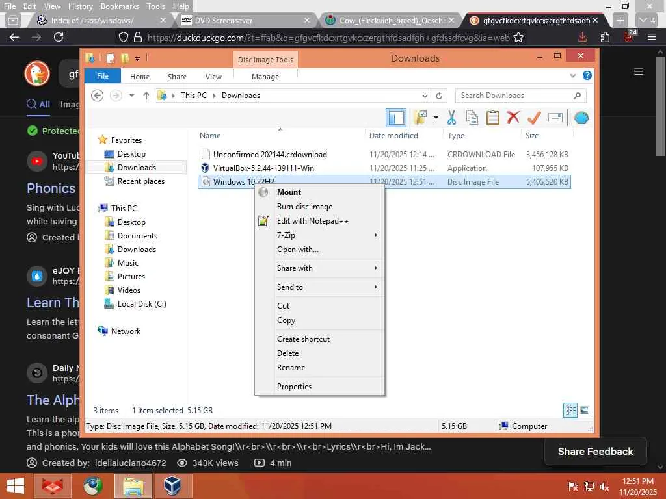Open the taskbar clock showing 12:51 PM
666x499 pixels.
638,487
